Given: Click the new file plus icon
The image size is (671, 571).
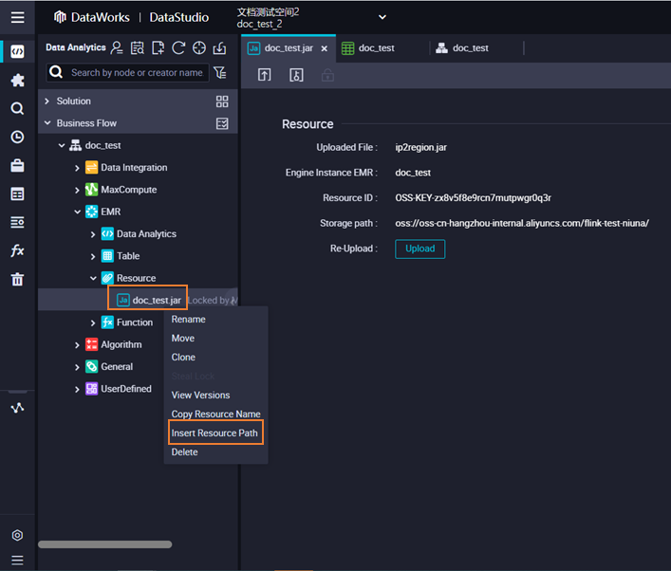Looking at the screenshot, I should (158, 48).
